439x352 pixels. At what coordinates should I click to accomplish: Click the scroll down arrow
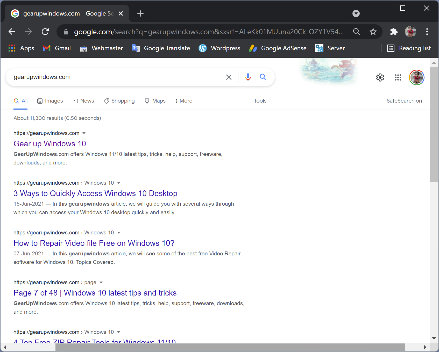434,338
